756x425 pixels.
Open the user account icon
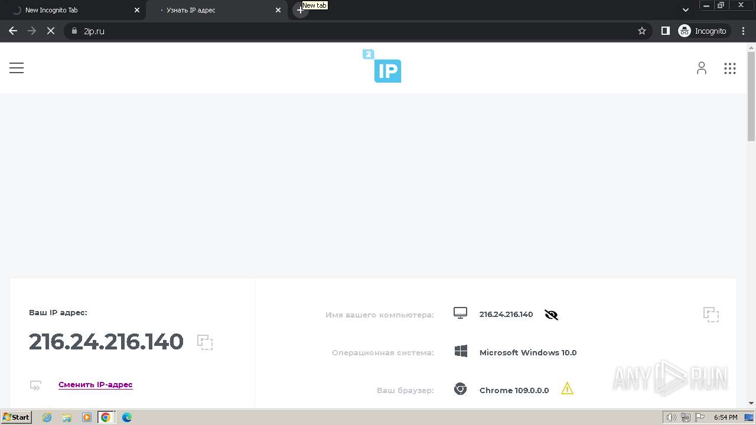click(x=701, y=68)
